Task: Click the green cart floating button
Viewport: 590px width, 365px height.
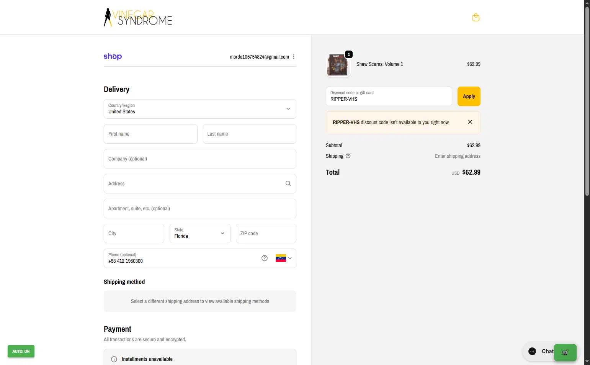Action: 565,352
